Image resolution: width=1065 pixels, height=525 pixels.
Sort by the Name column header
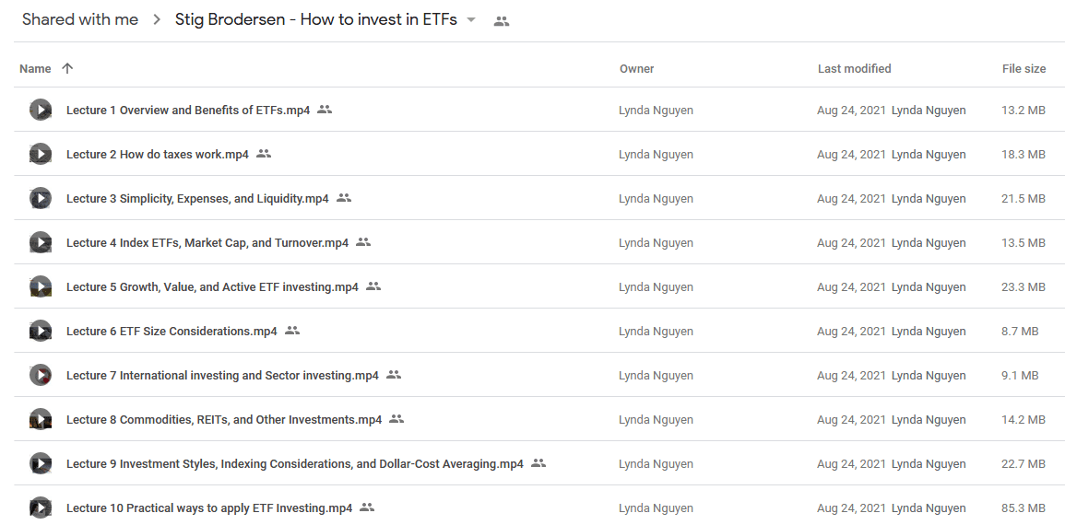pos(35,68)
